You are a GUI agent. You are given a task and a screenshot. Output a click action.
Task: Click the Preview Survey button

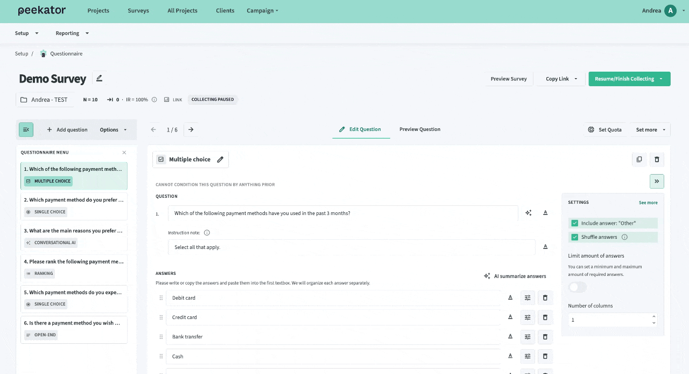(x=508, y=79)
